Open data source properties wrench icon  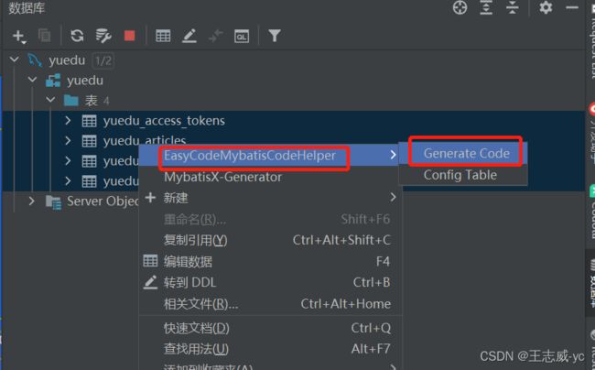tap(103, 36)
